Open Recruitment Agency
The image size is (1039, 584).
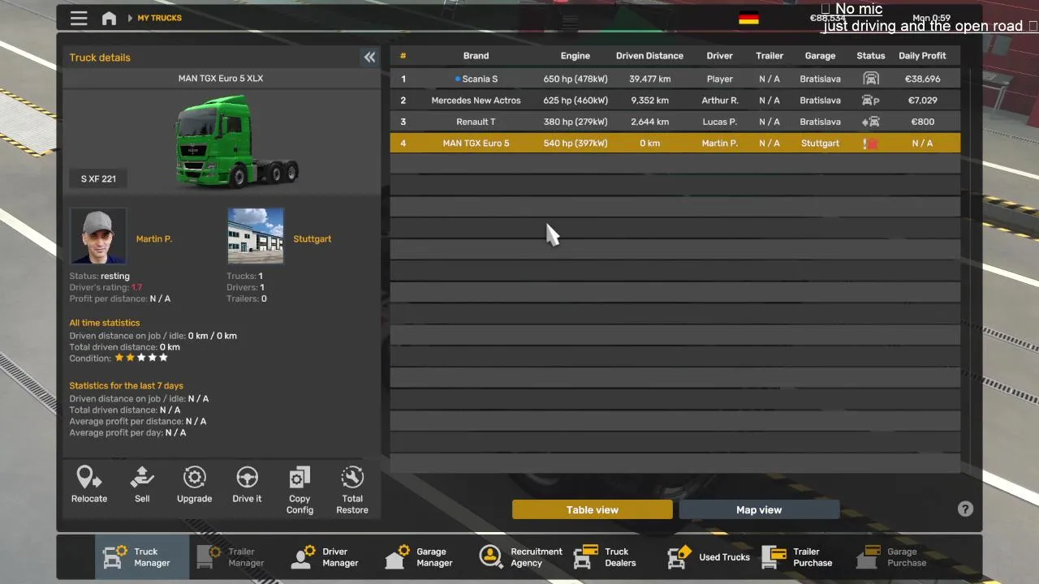coord(520,557)
